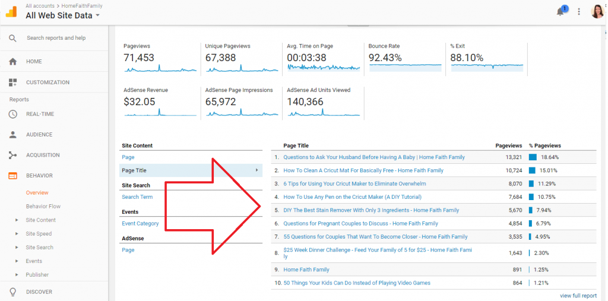Viewport: 608px width, 301px height.
Task: Click the 15.01% pageviews value
Action: pos(550,170)
